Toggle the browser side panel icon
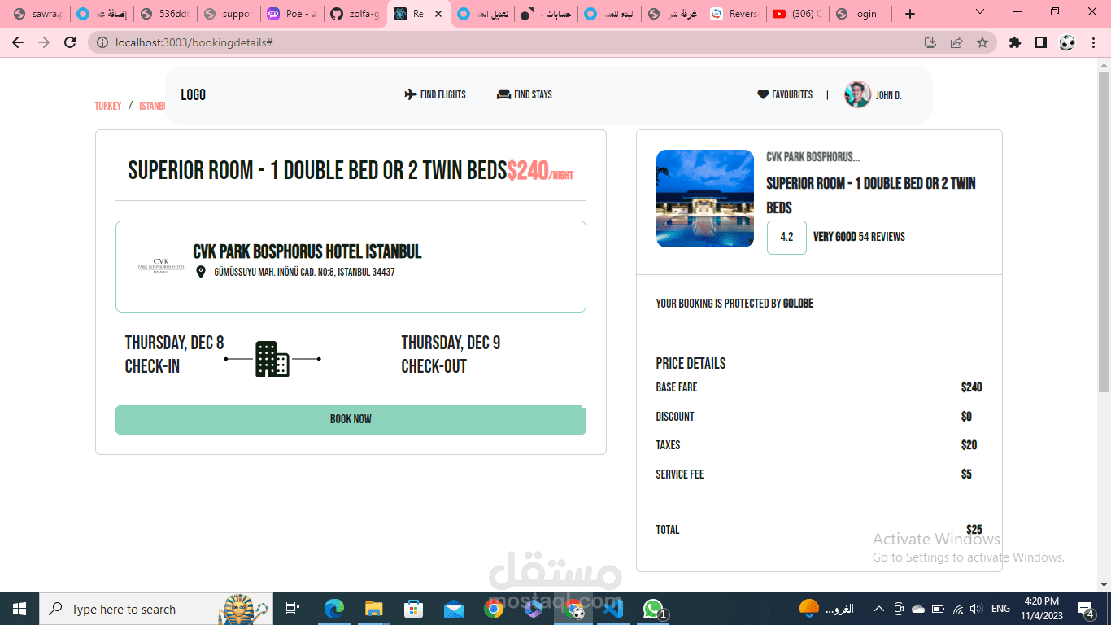The image size is (1111, 625). click(1040, 42)
